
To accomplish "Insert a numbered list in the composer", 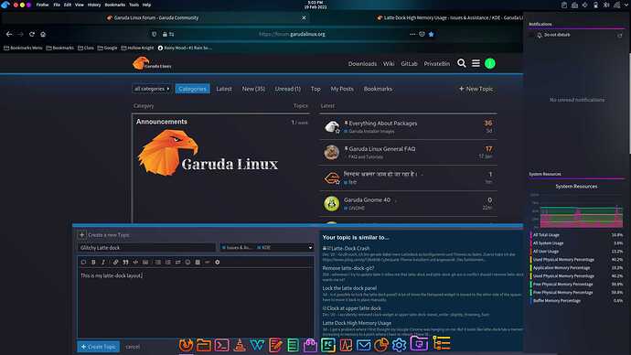I will coord(168,262).
